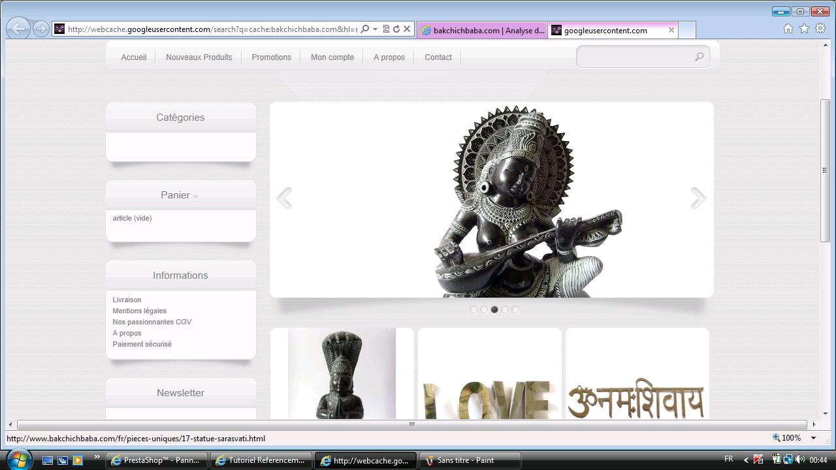
Task: Open the zoom level 100% dropdown arrow
Action: [x=814, y=438]
